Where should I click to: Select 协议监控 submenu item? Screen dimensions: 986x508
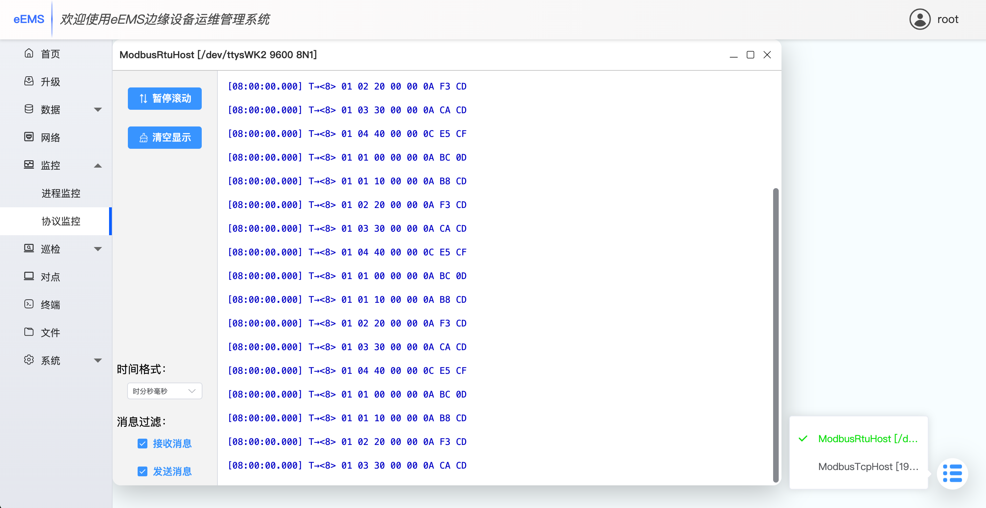pos(56,221)
